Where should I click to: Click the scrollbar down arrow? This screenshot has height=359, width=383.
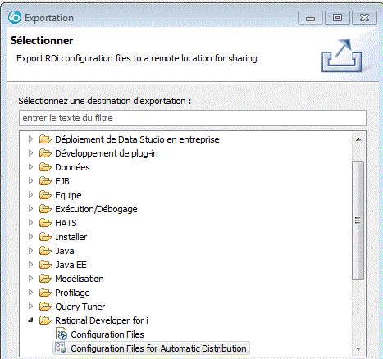coord(358,348)
